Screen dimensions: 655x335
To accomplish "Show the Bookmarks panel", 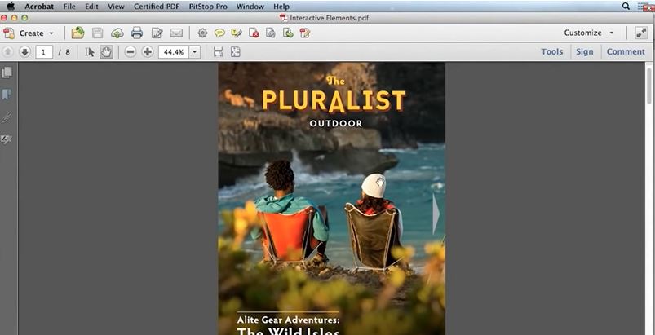I will 7,95.
